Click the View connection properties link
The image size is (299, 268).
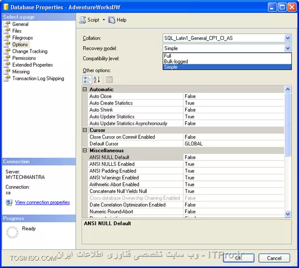coord(43,202)
